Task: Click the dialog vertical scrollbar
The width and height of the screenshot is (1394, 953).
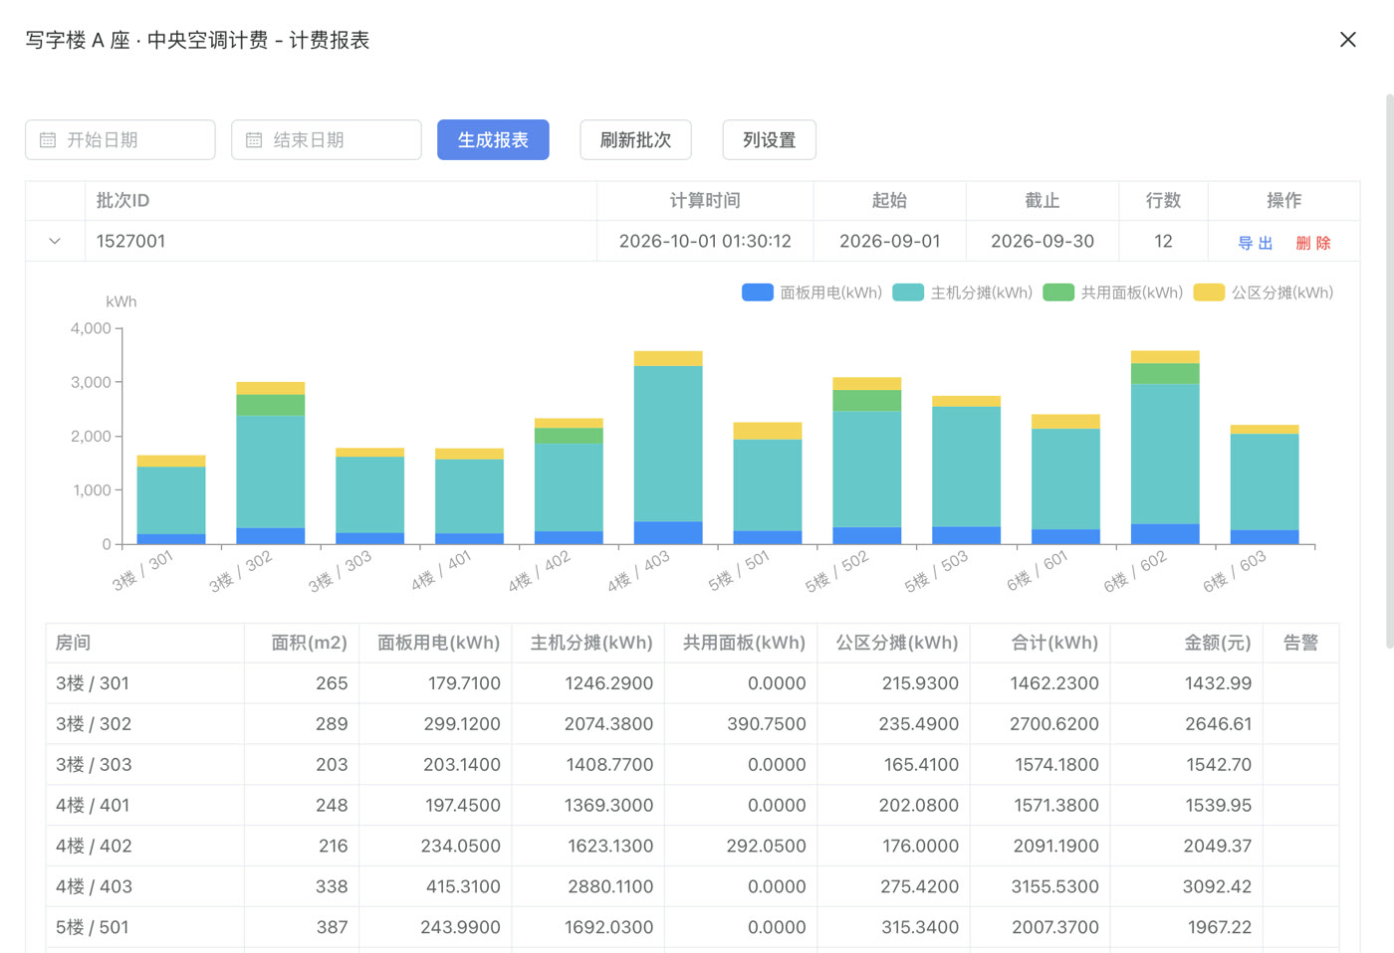Action: tap(1390, 371)
